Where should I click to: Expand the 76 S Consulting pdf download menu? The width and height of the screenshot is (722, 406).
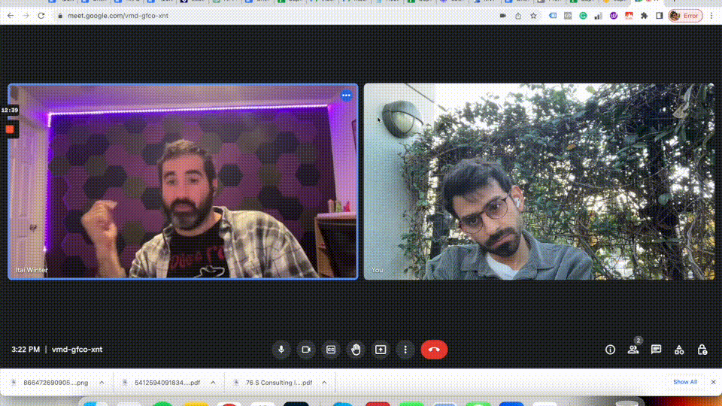[x=325, y=383]
